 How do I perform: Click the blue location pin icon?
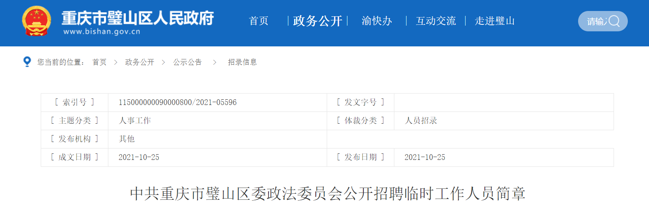pos(27,62)
